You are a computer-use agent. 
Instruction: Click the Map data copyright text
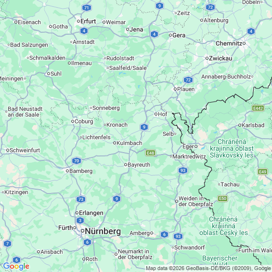[x=208, y=269]
